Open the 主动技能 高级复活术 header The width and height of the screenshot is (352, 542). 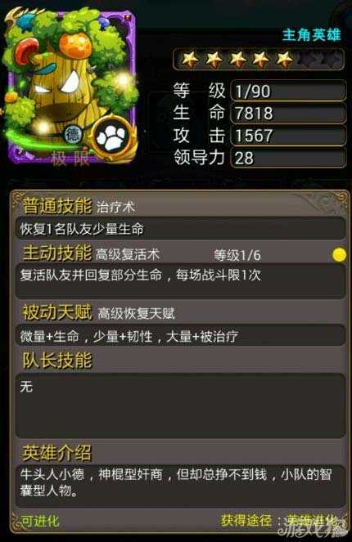click(91, 253)
